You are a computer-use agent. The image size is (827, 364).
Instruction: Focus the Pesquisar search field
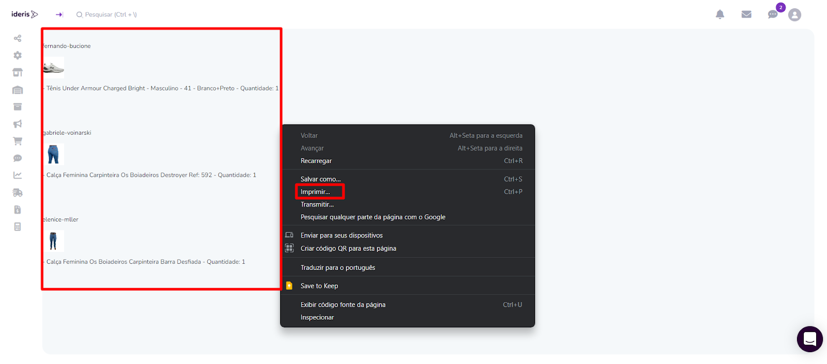[x=106, y=14]
